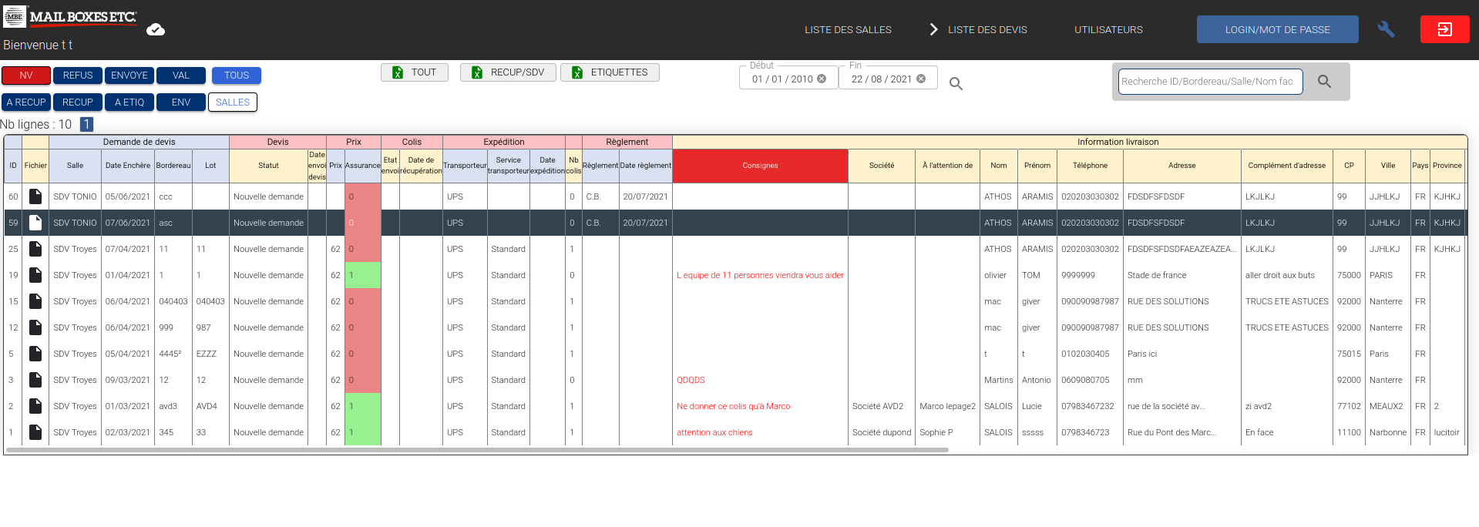Click the LOGIN/MOT DE PASSE button
The image size is (1479, 527).
pyautogui.click(x=1277, y=30)
